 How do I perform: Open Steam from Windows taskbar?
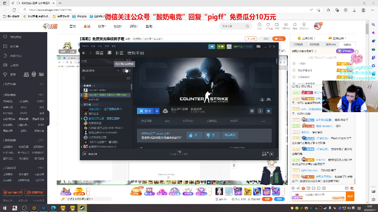(x=82, y=208)
